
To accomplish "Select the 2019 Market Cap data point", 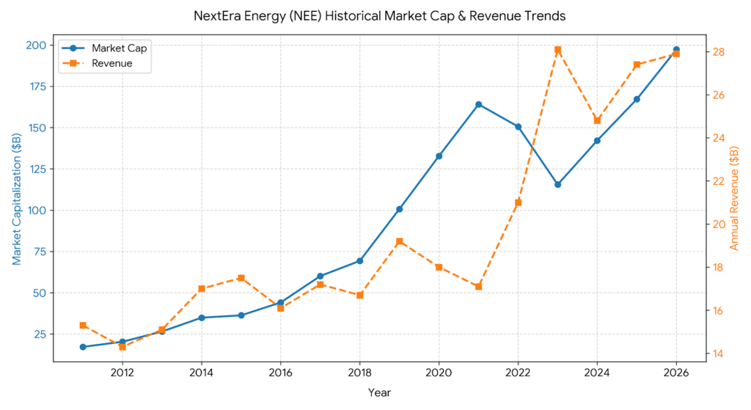I will coord(400,209).
